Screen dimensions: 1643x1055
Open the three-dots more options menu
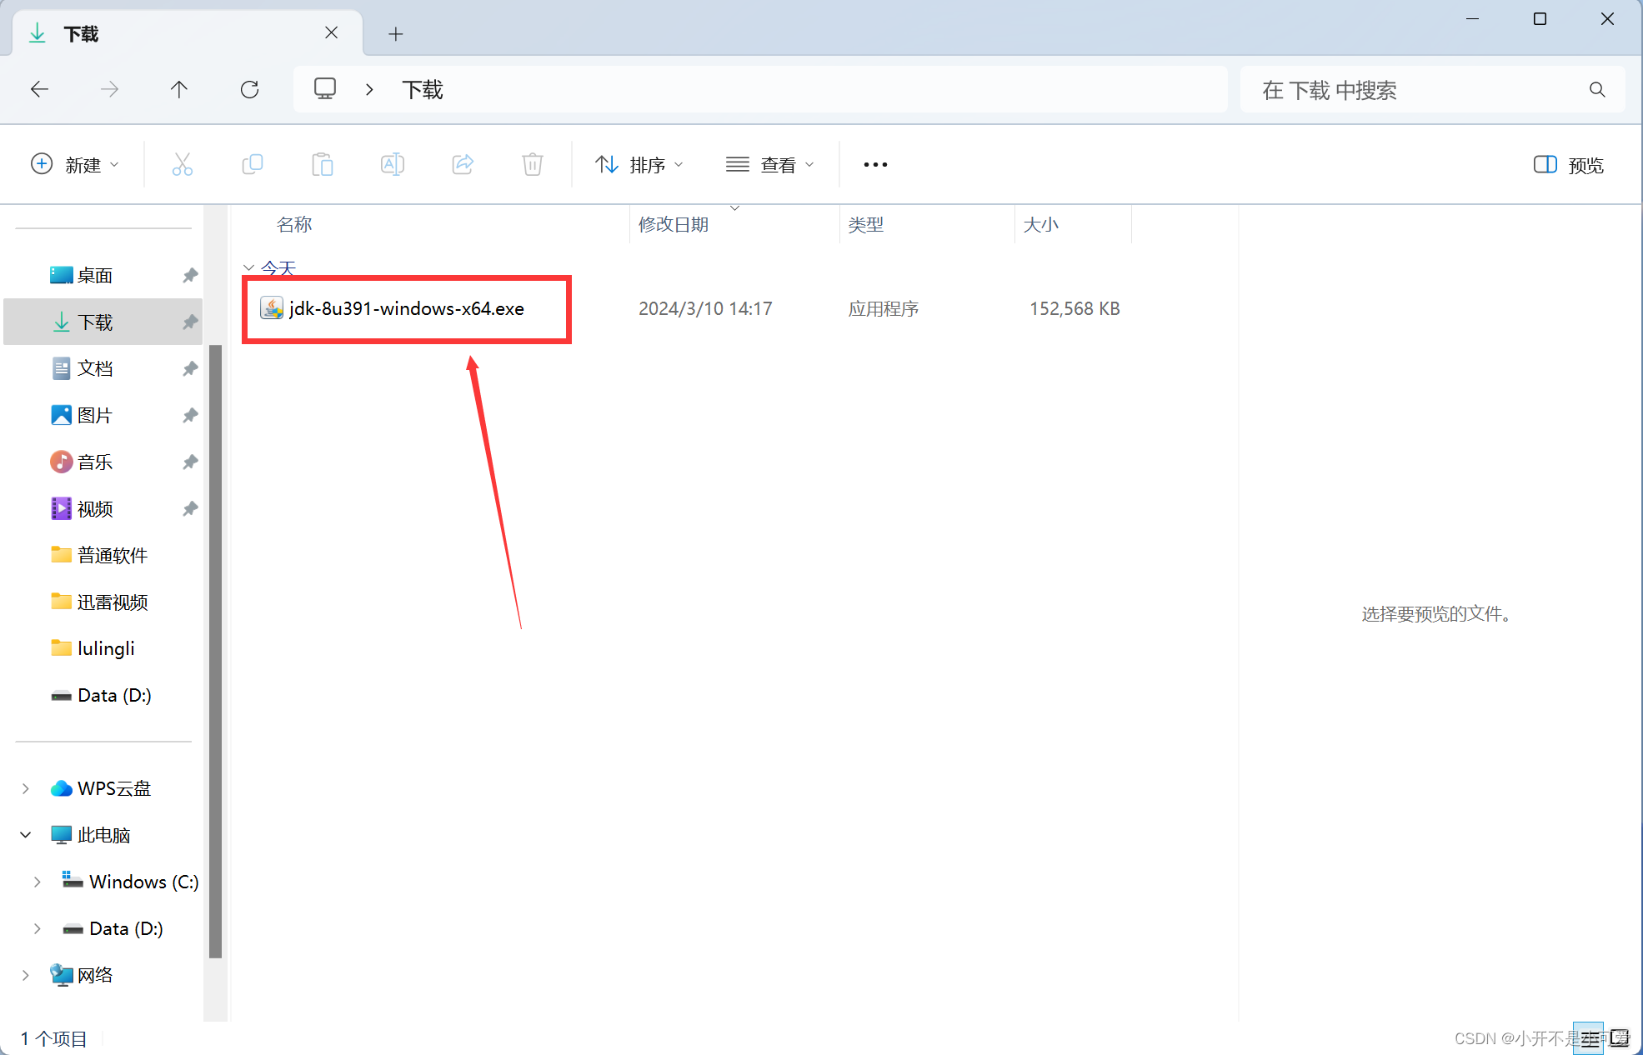point(875,165)
